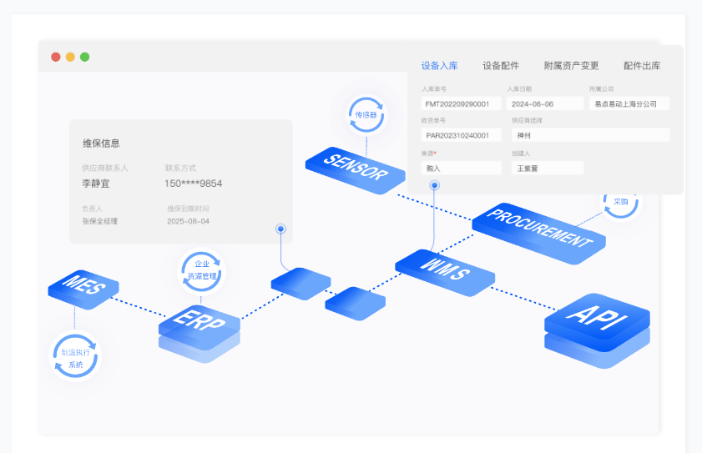The height and width of the screenshot is (453, 702).
Task: Switch to the 附属资产变更 tab
Action: [x=571, y=66]
